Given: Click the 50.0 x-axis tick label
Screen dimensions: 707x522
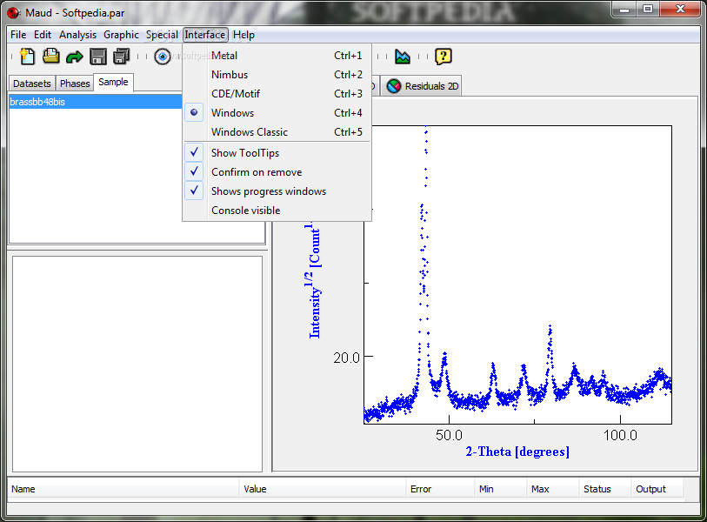Looking at the screenshot, I should pyautogui.click(x=449, y=435).
